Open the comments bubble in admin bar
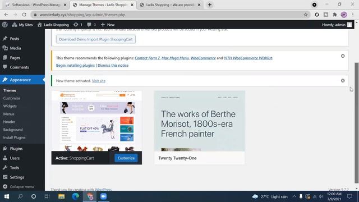The height and width of the screenshot is (202, 359). pyautogui.click(x=91, y=25)
